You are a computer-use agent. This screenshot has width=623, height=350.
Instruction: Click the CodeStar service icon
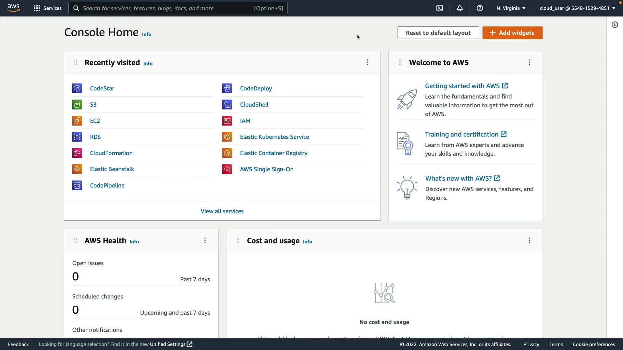tap(77, 88)
